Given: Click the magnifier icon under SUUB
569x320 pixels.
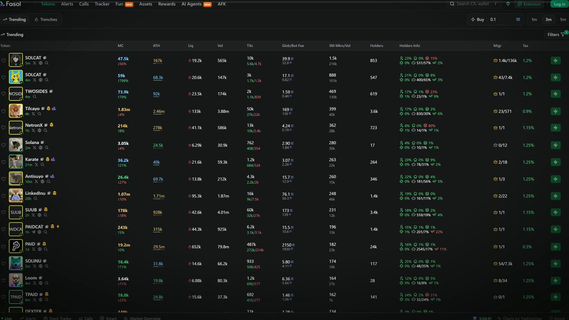Looking at the screenshot, I should [46, 216].
